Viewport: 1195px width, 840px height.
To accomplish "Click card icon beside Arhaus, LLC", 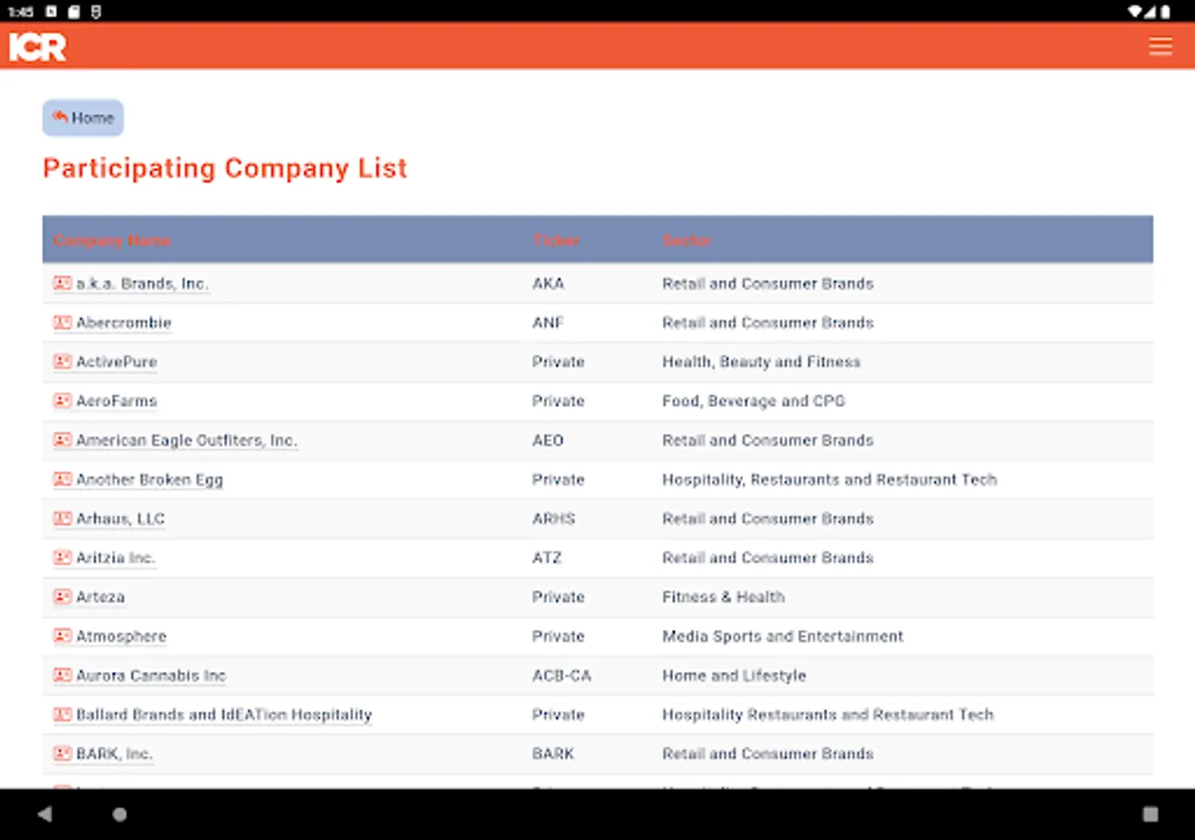I will click(x=63, y=519).
